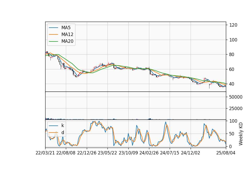Viewport: 251px width, 180px height.
Task: Click the orange MA12 legend line swatch
Action: pos(53,34)
